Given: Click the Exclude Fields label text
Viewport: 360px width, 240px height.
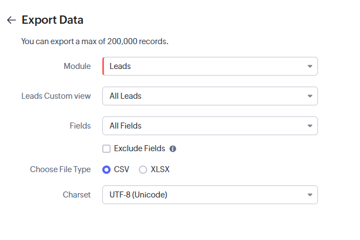Looking at the screenshot, I should click(139, 148).
